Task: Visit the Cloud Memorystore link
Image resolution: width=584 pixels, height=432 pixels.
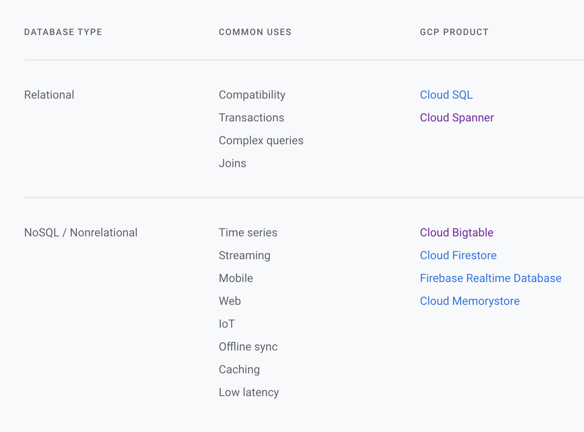Action: click(470, 301)
